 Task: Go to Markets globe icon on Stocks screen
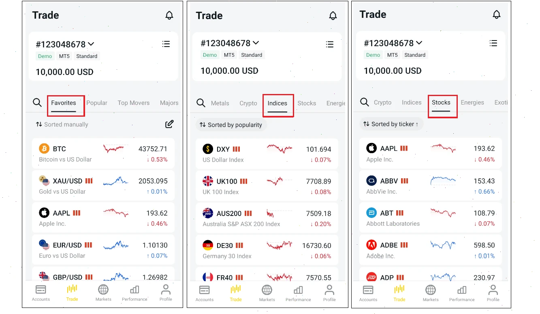point(431,293)
